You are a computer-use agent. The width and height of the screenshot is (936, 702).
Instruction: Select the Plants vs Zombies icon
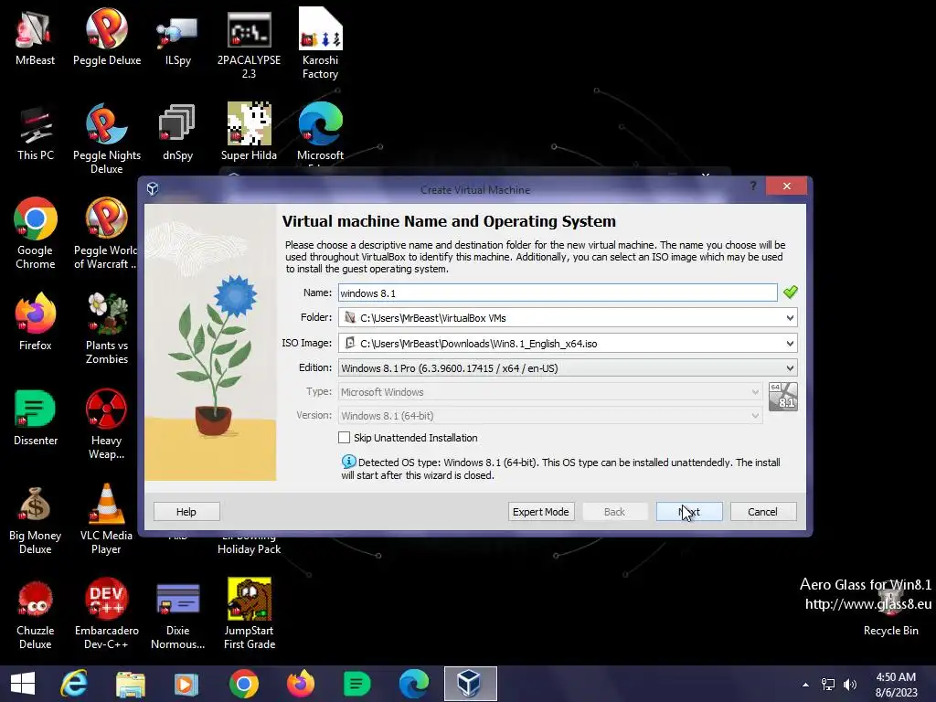tap(107, 328)
